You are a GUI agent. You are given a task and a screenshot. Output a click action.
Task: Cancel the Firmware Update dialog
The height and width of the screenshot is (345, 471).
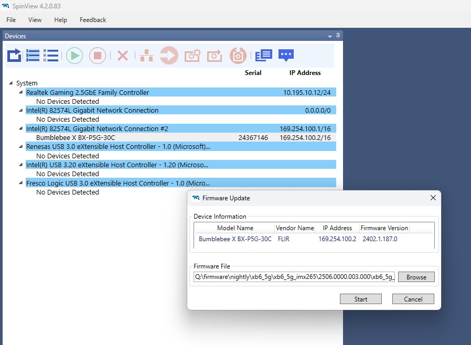click(x=413, y=299)
